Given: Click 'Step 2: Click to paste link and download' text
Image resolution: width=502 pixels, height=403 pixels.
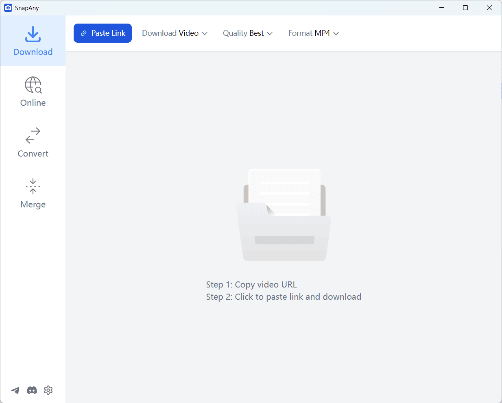Looking at the screenshot, I should 284,297.
